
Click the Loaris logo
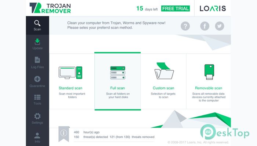pos(213,8)
